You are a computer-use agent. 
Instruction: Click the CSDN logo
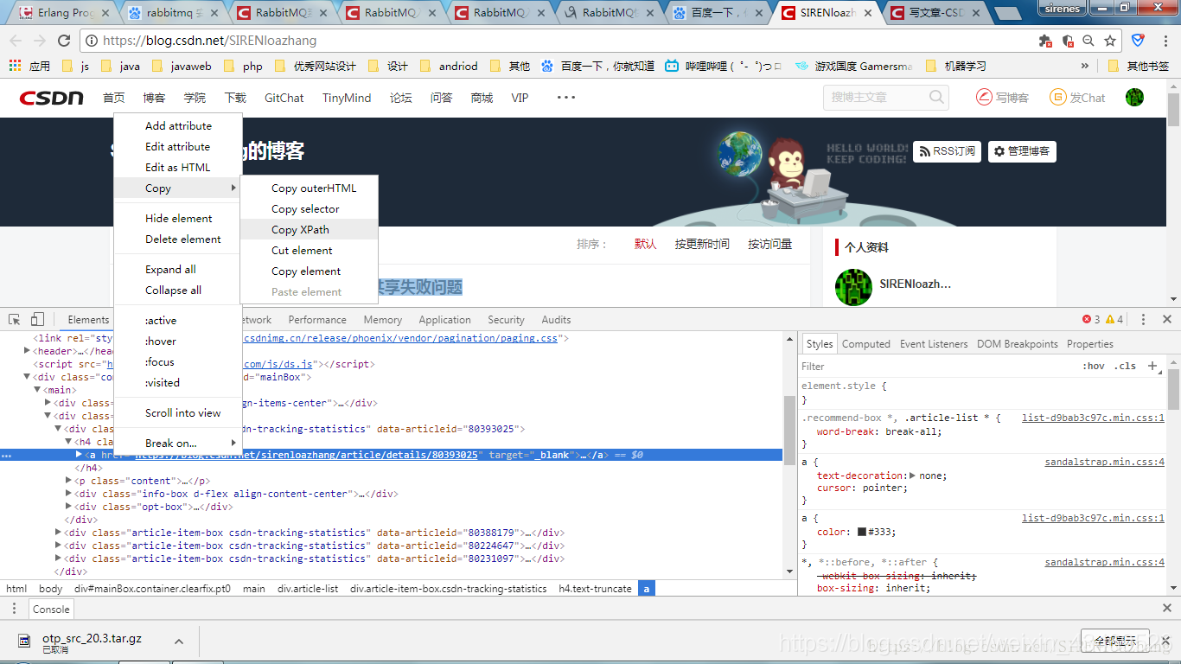pos(52,98)
